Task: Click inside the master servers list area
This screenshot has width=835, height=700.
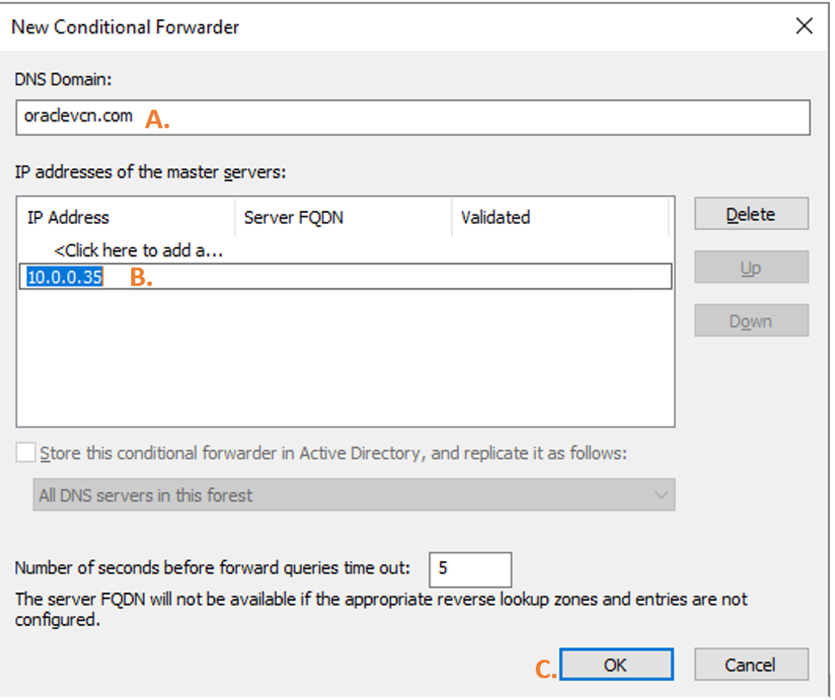Action: coord(345,362)
